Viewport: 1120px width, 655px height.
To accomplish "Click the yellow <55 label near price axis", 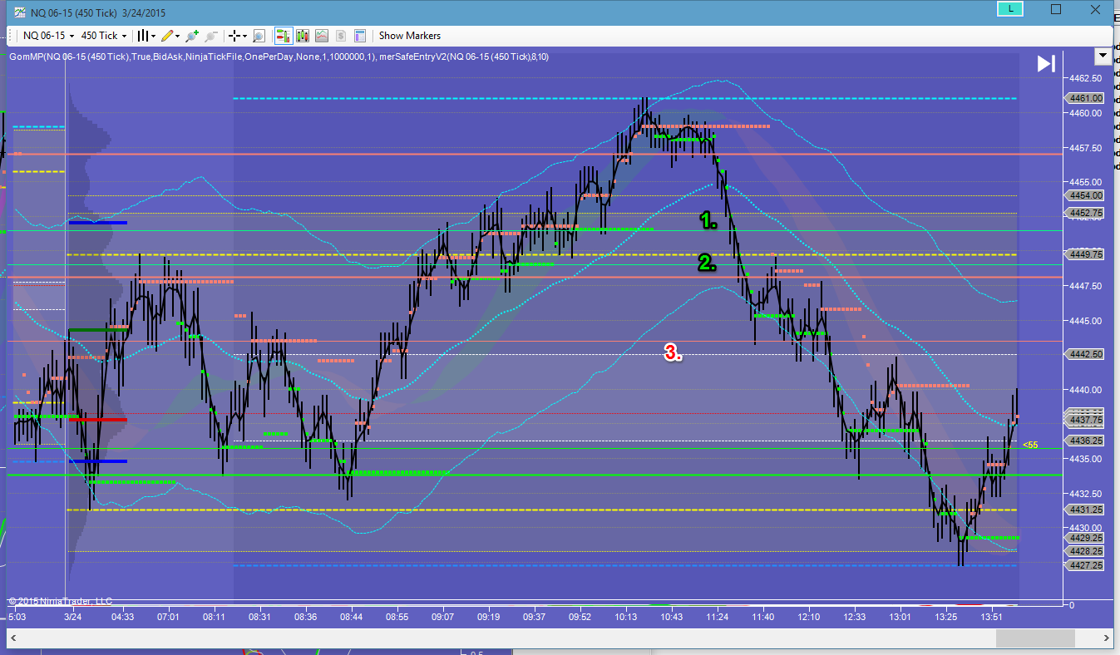I will [1030, 446].
